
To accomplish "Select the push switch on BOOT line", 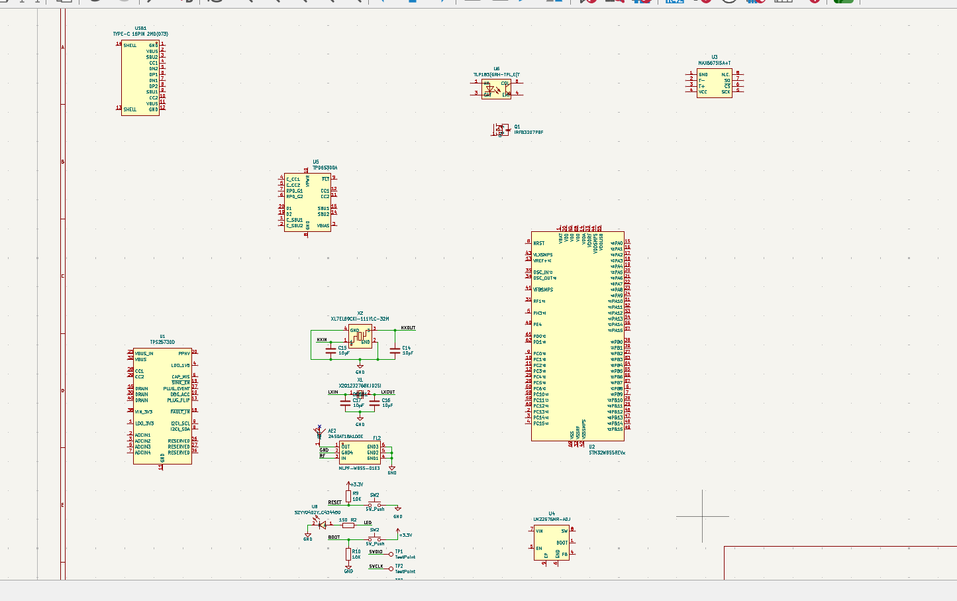I will coord(374,539).
